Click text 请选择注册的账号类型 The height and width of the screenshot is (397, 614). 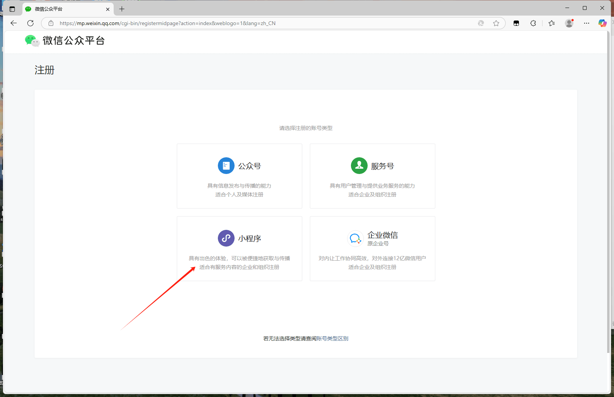click(306, 128)
